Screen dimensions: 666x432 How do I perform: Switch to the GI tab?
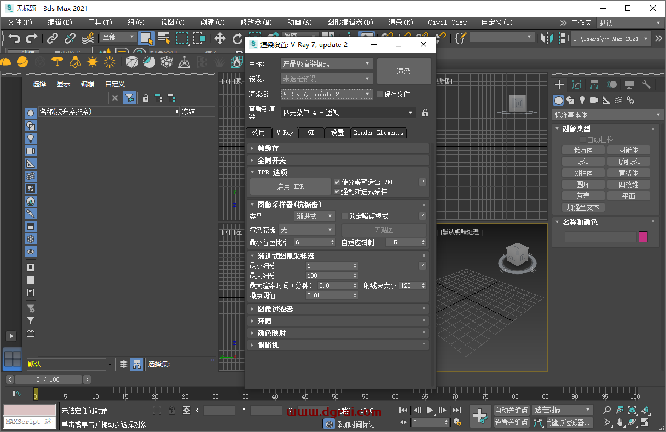coord(311,132)
